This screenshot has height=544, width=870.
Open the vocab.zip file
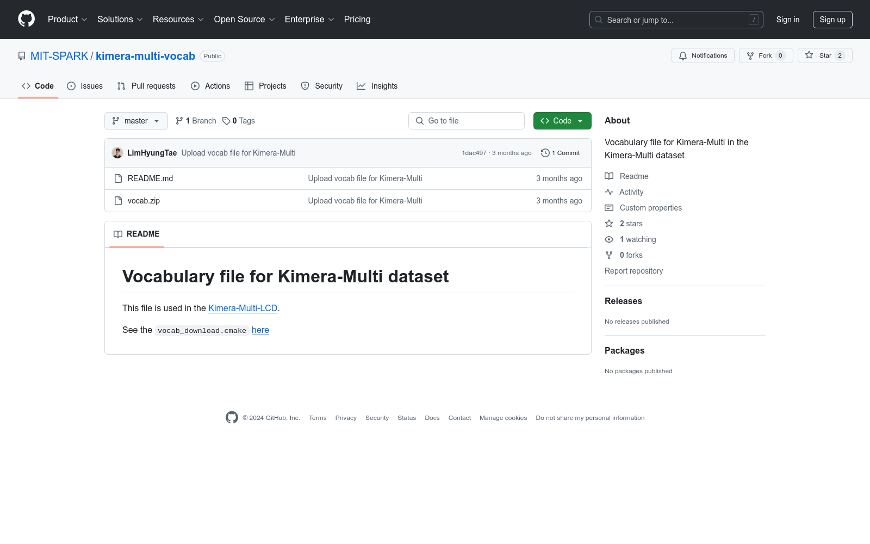pyautogui.click(x=144, y=201)
